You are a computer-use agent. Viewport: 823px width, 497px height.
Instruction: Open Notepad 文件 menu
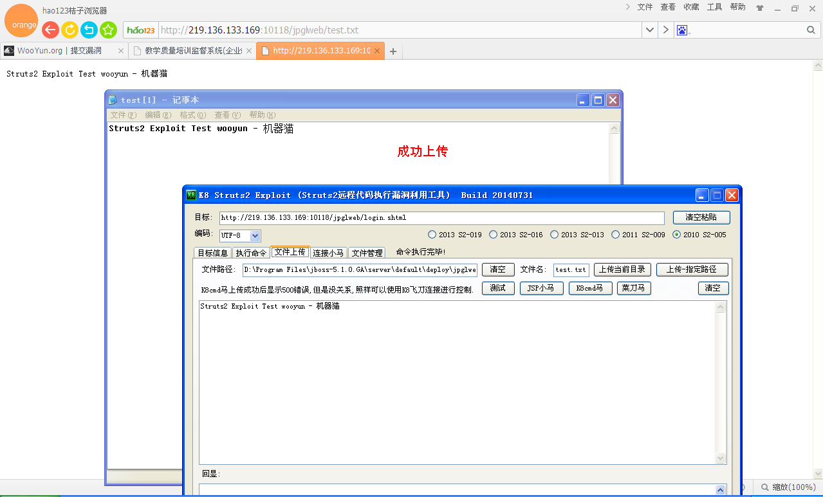tap(123, 115)
